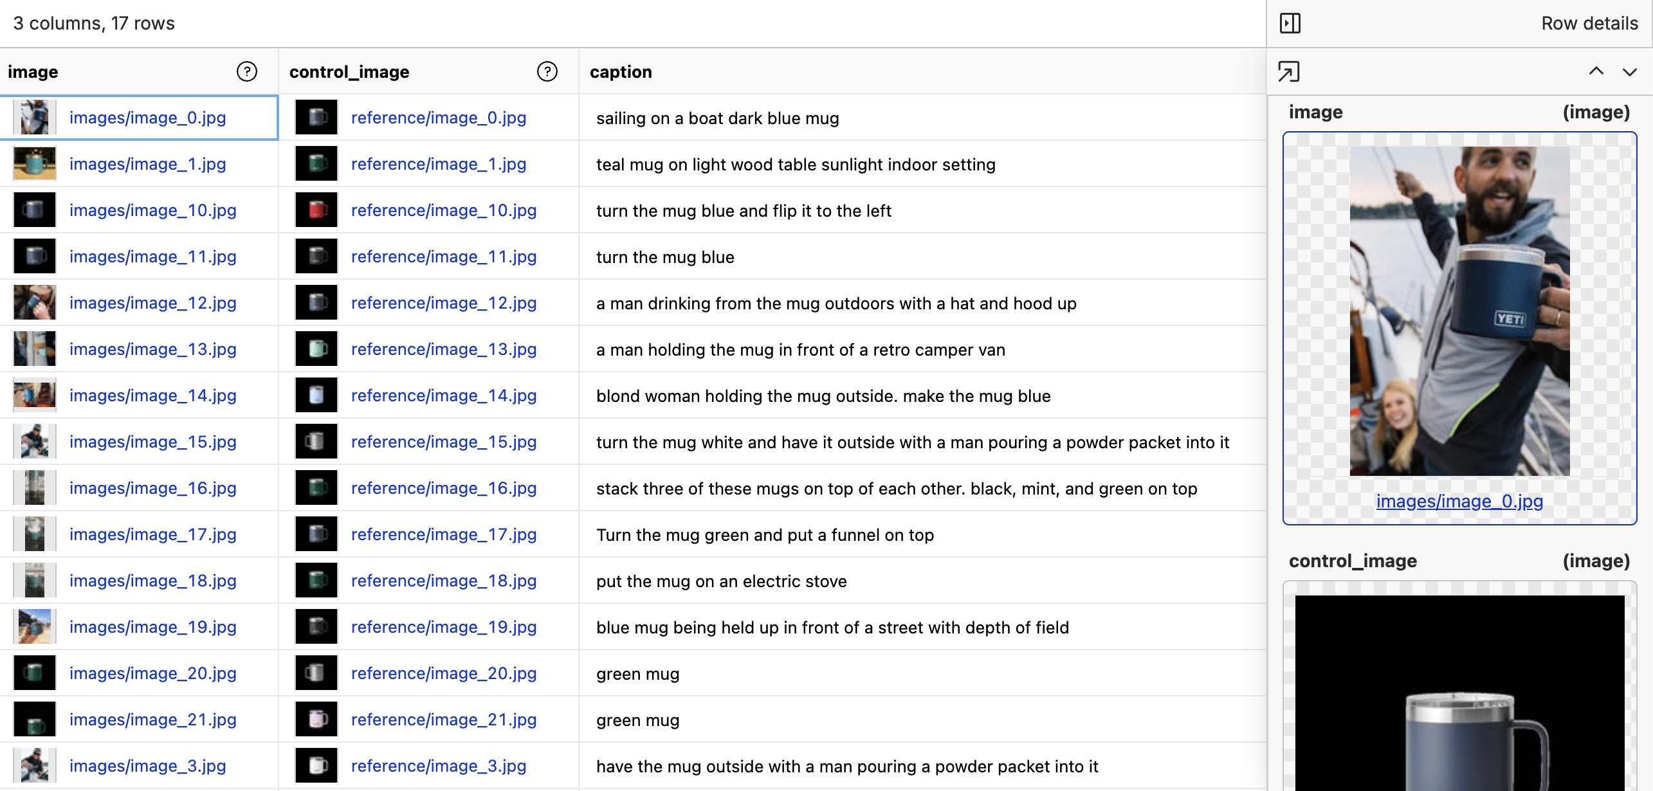The image size is (1653, 791).
Task: Click the sailing man preview image
Action: point(1459,311)
